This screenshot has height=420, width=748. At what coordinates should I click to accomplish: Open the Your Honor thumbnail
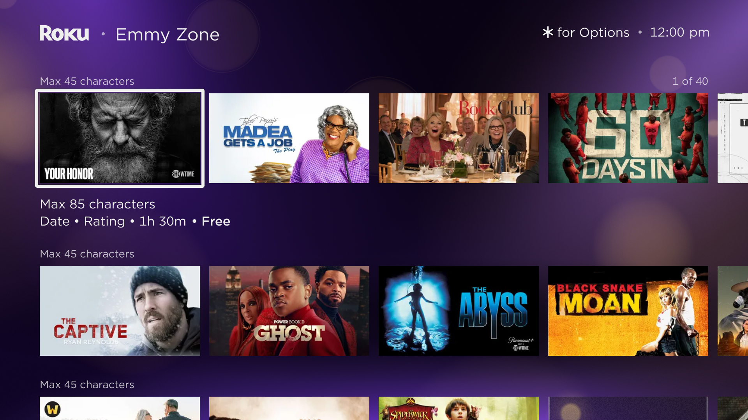coord(120,138)
